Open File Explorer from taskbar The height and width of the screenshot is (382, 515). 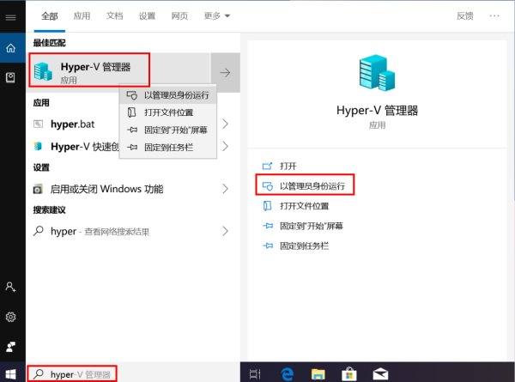318,373
